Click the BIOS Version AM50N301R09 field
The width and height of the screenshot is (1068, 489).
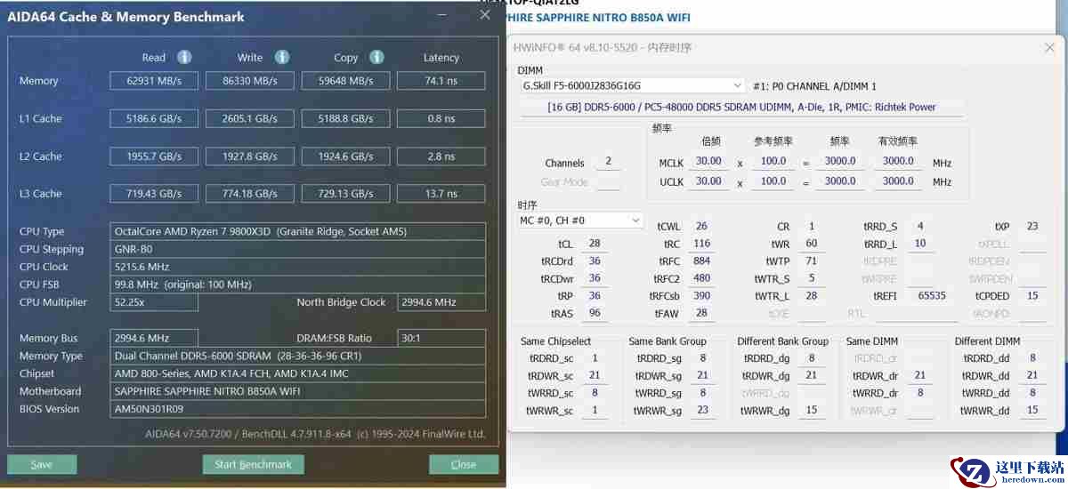299,409
